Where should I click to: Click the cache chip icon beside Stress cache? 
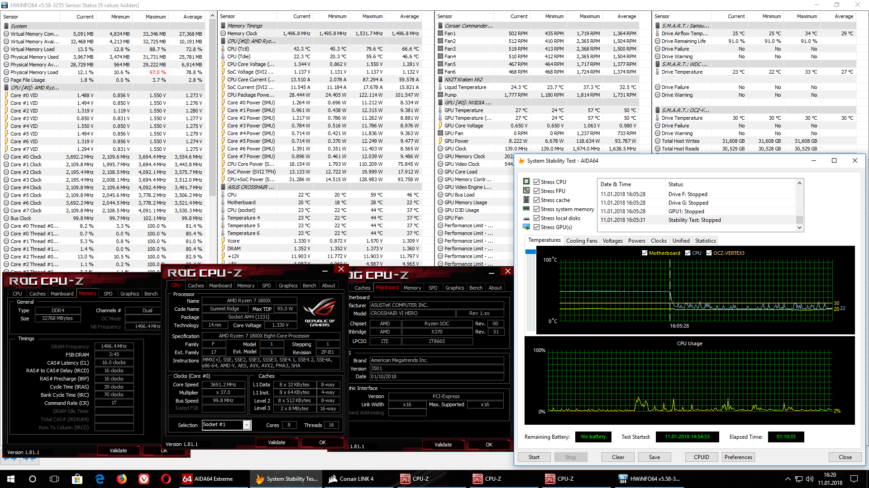(526, 200)
